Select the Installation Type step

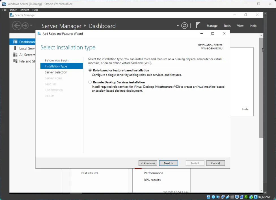62,66
